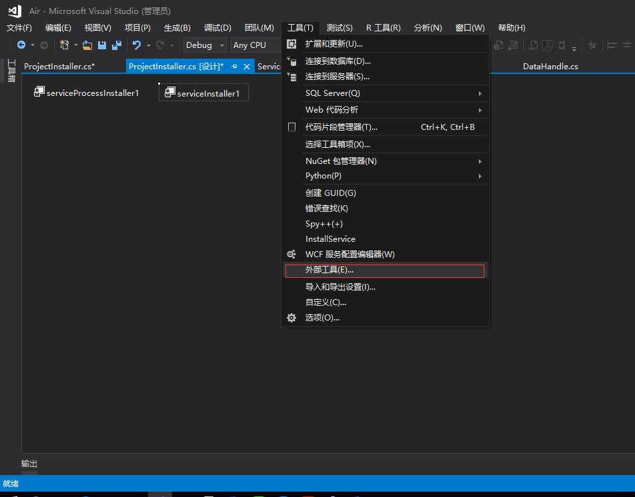This screenshot has height=497, width=635.
Task: Click the align-to-grid toolbar icon
Action: coord(592,45)
